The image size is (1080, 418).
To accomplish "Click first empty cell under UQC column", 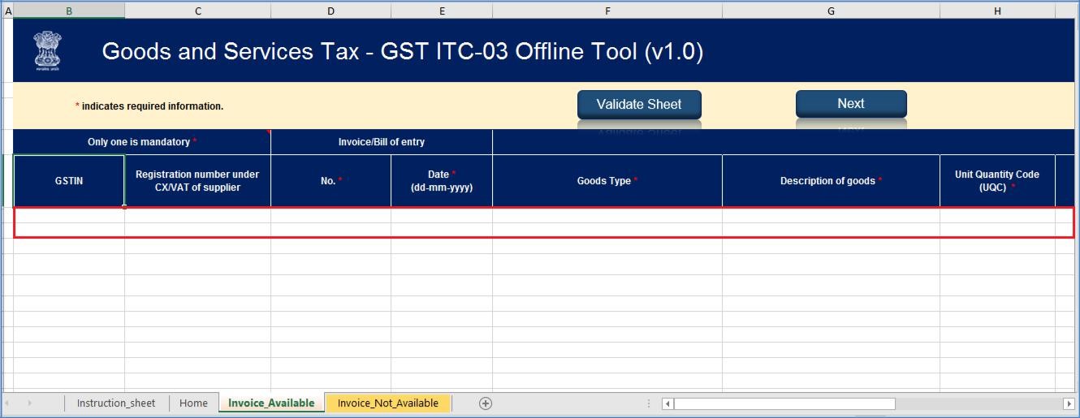I will click(997, 215).
